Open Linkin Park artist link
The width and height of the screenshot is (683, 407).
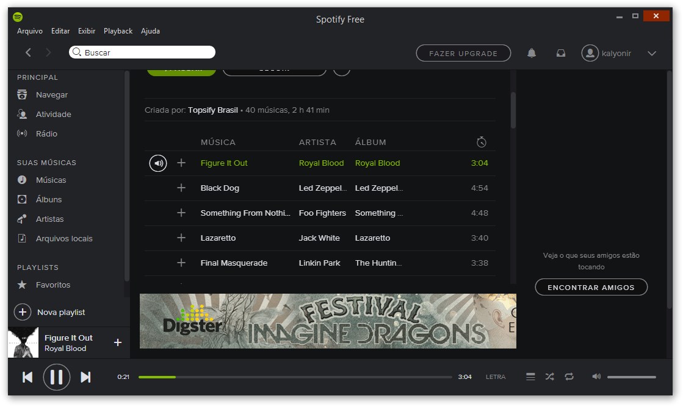tap(319, 263)
